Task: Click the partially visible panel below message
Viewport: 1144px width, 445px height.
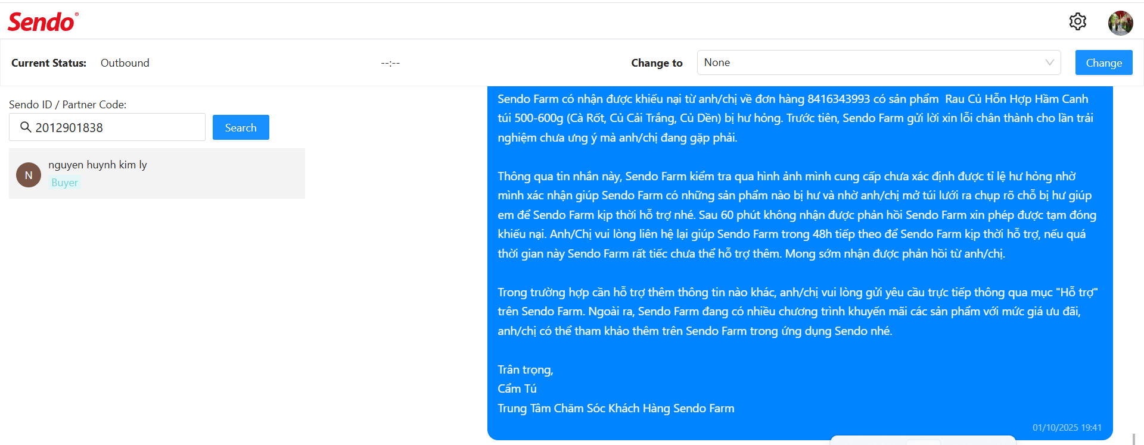Action: tap(923, 440)
